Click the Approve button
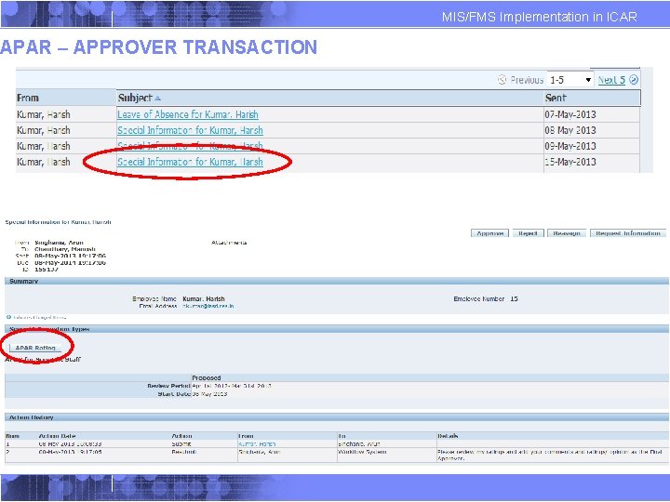670x502 pixels. click(489, 233)
